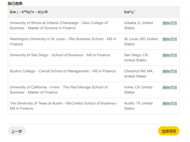Click the Carroll School of Management program text
The image size is (190, 142).
pos(63,71)
